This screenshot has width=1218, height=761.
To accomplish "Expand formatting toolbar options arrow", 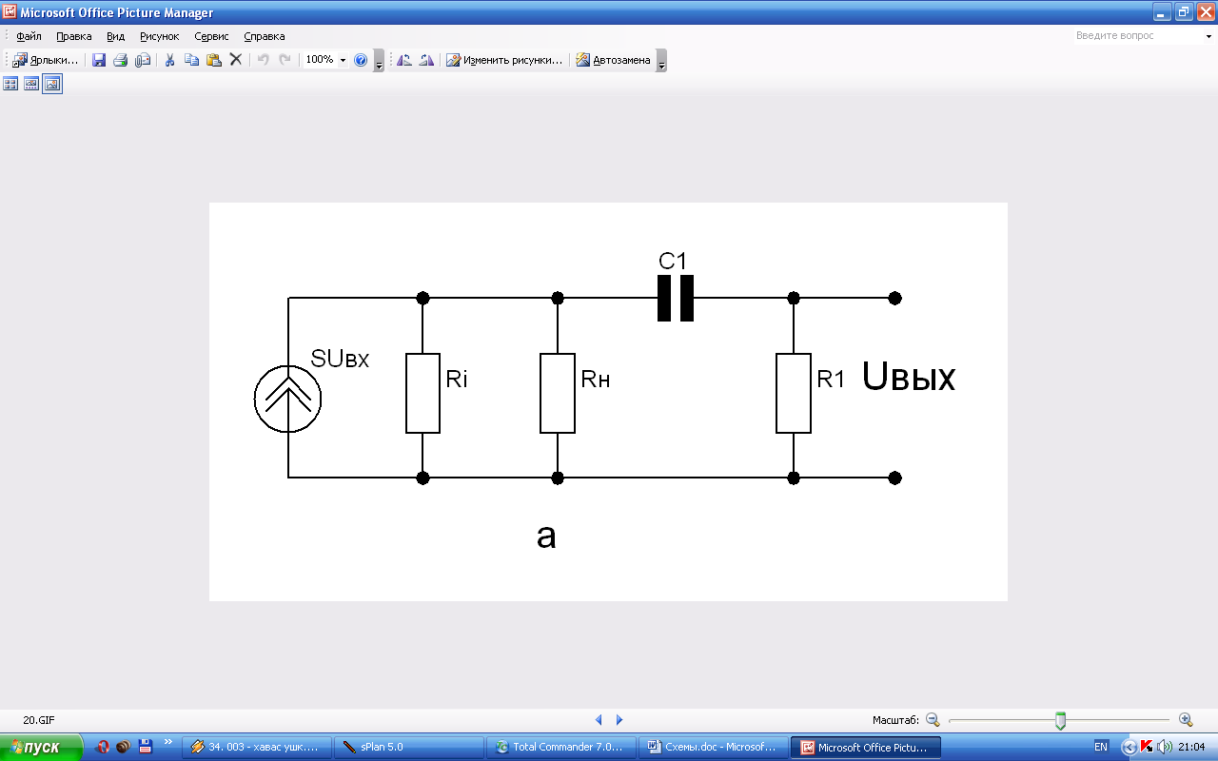I will (x=661, y=61).
